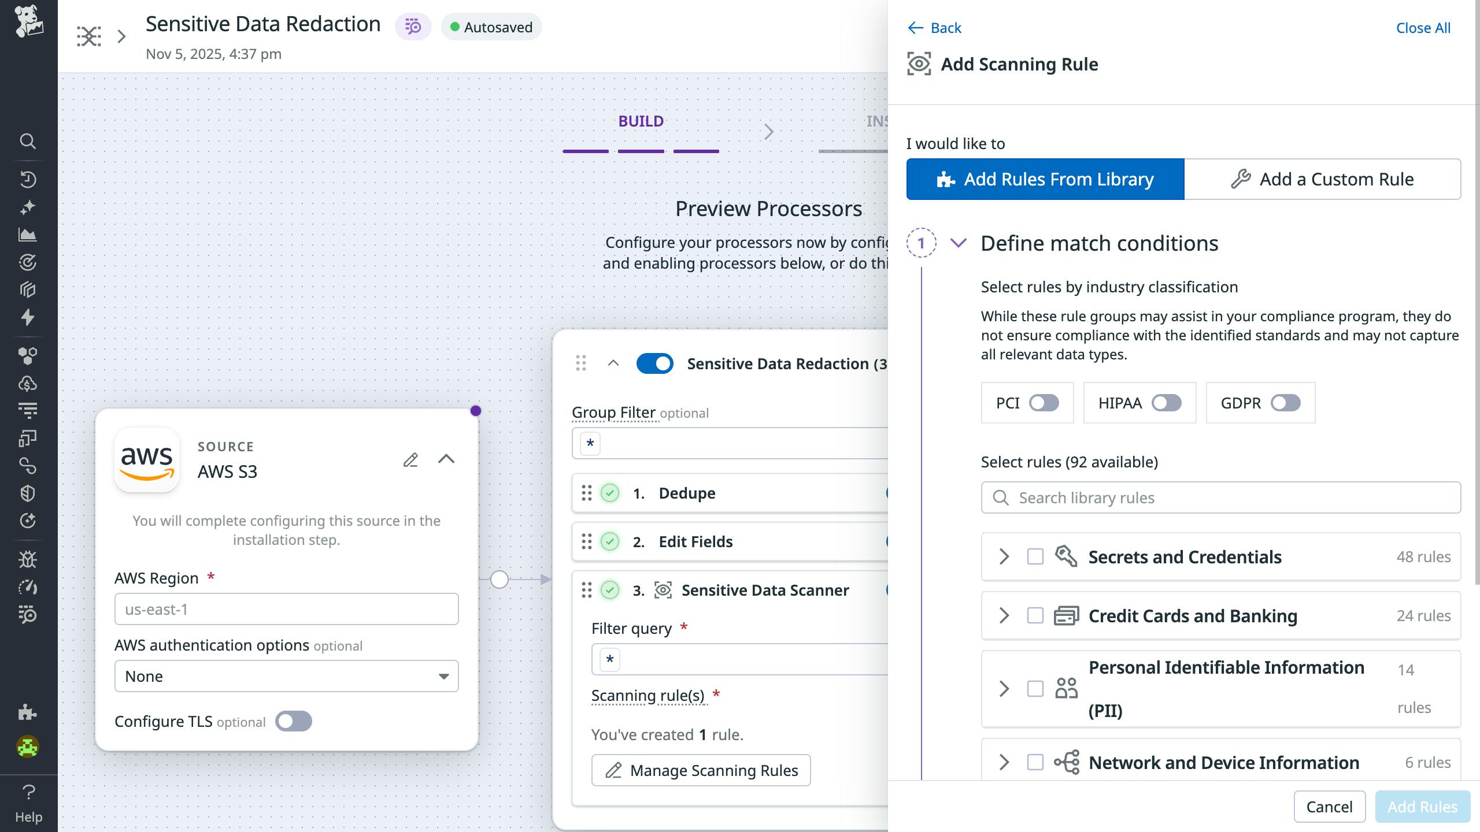Viewport: 1480px width, 832px height.
Task: Select the Cloud Cost Management icon
Action: 28,383
